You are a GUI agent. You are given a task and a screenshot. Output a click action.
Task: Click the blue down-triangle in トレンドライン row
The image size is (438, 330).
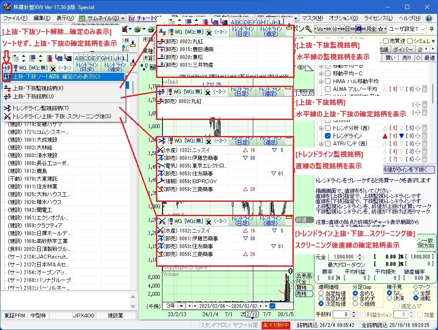401,136
